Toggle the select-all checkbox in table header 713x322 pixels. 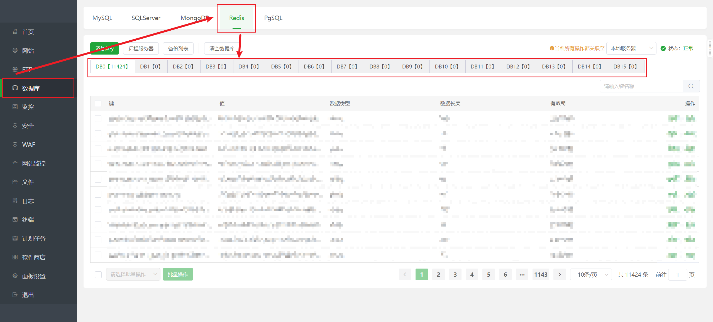point(98,104)
